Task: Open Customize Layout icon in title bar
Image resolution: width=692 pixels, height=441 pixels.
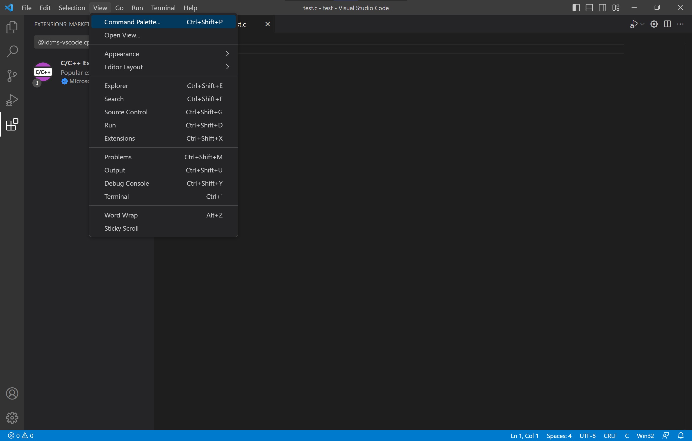Action: tap(616, 8)
